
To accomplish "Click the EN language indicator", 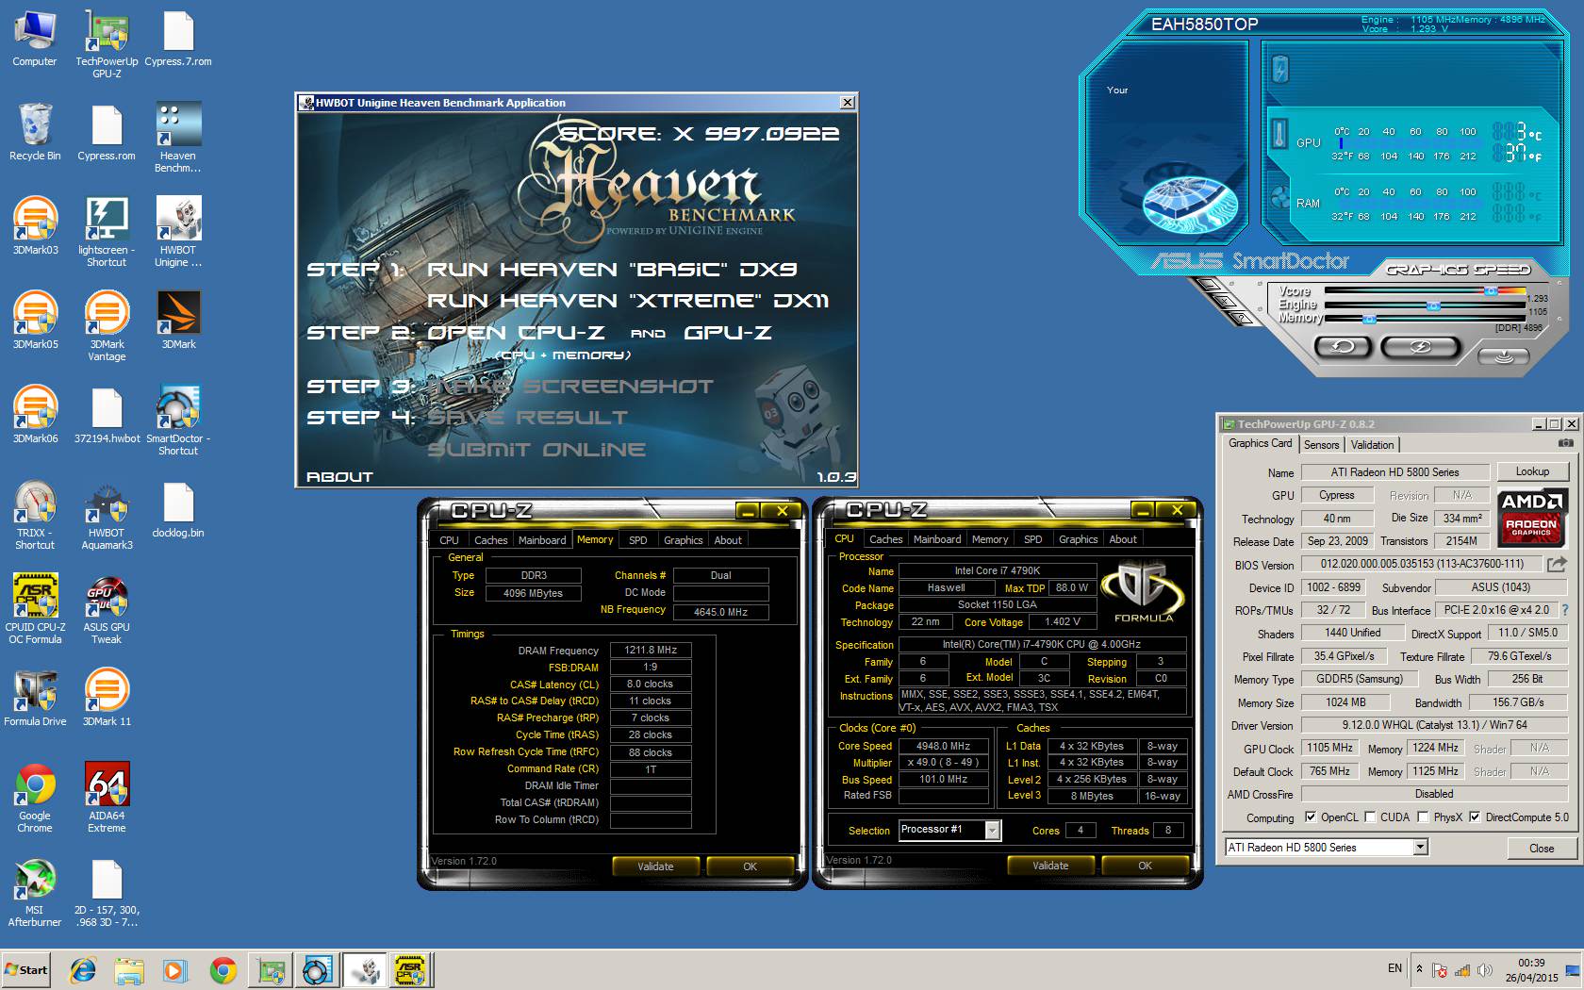I will [1394, 968].
